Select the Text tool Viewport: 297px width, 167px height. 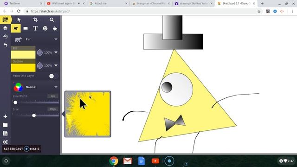coord(35,28)
